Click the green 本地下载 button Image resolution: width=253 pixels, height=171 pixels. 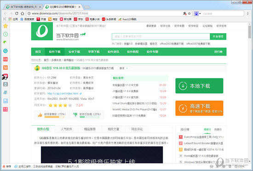click(x=199, y=86)
